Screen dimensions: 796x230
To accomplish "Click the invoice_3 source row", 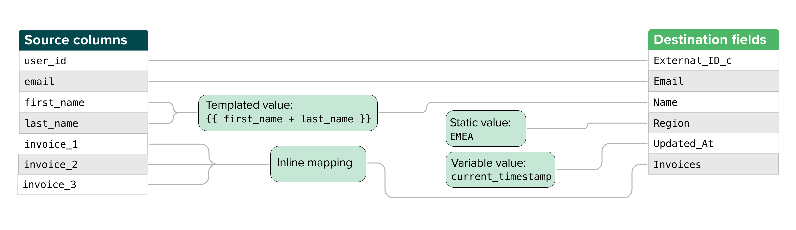I will [x=82, y=185].
